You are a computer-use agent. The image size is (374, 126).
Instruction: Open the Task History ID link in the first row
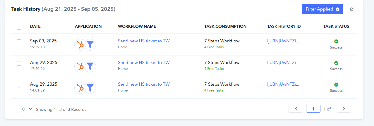283,41
